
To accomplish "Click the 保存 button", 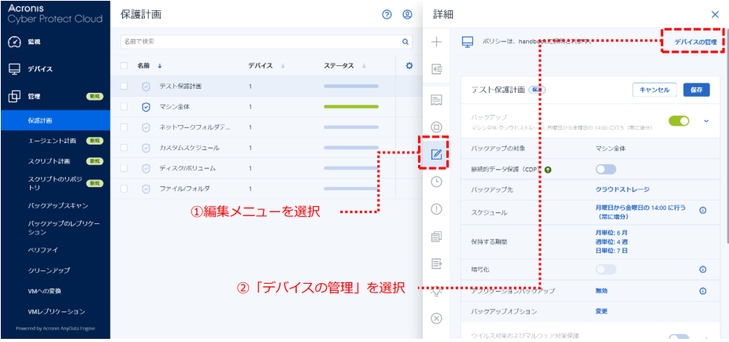I will click(696, 90).
